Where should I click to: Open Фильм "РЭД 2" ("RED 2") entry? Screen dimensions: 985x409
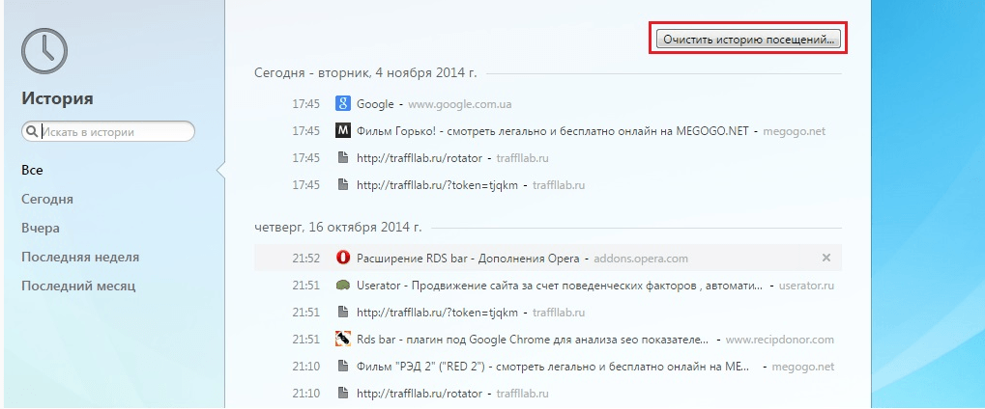coord(552,367)
